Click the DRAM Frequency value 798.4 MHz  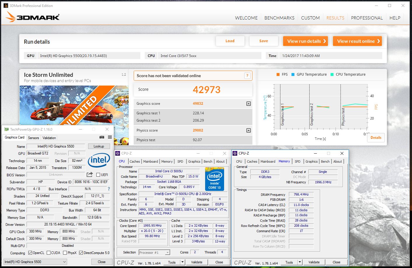[x=301, y=194]
